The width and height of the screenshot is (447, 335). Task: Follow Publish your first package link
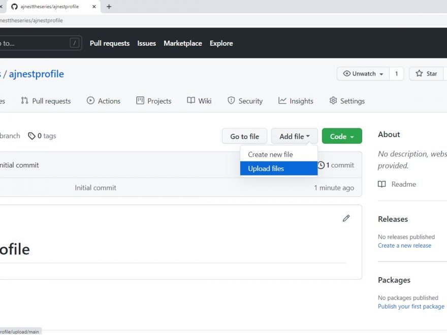[411, 307]
